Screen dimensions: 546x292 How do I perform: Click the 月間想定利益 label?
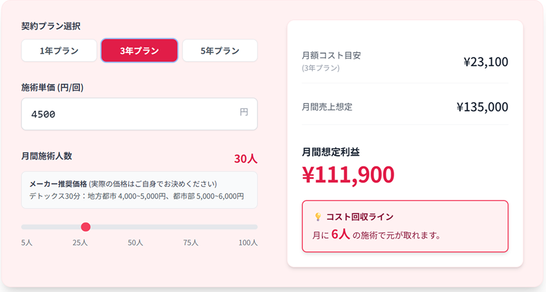point(331,152)
